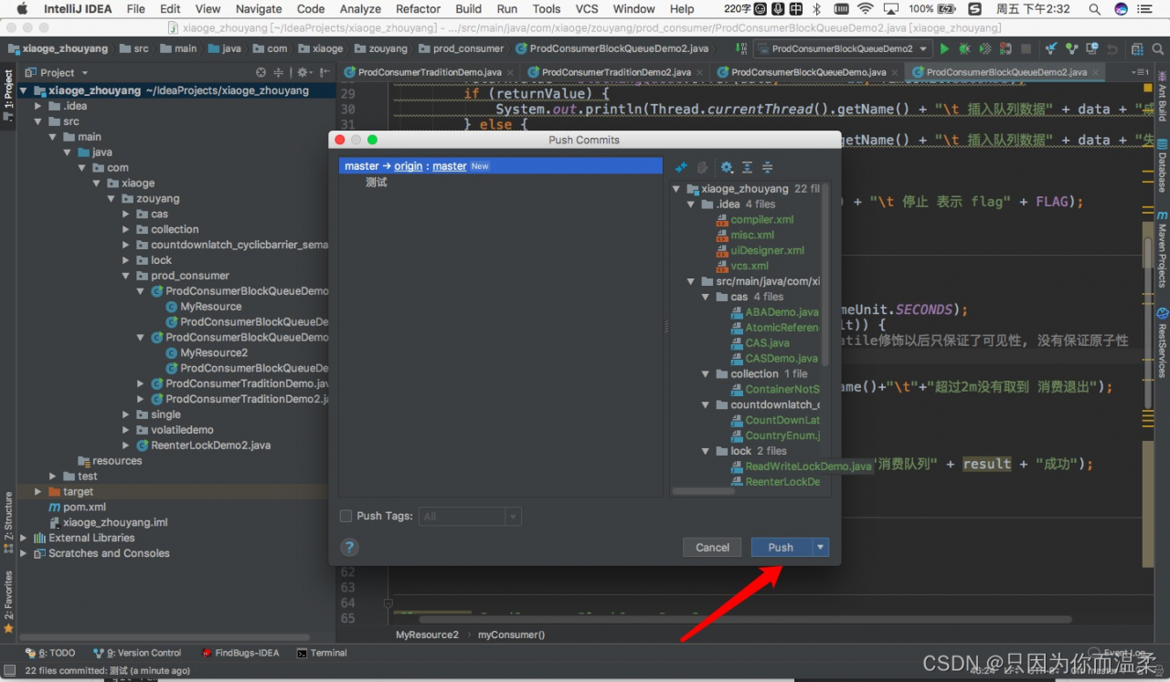
Task: Run ProdConsumerBlockQueueDemo2 with green play icon
Action: (x=945, y=48)
